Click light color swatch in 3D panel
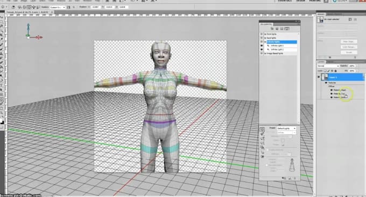 [283, 141]
